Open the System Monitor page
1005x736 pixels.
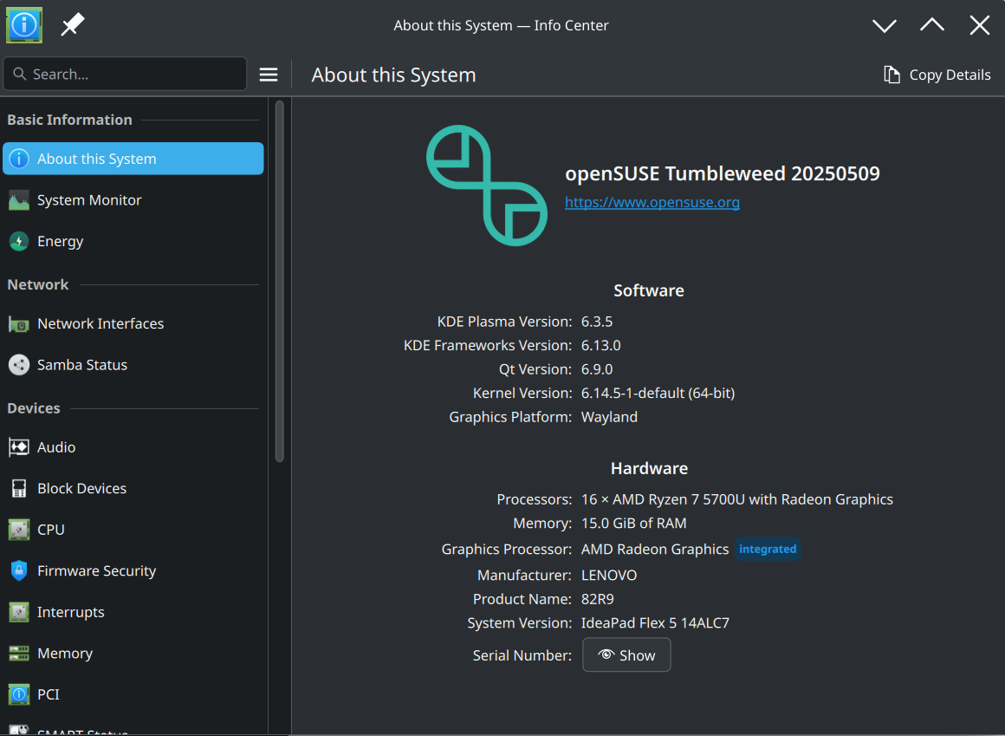tap(133, 200)
